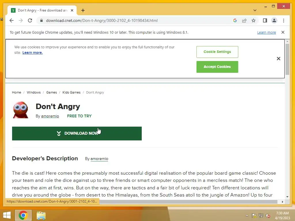Screen dimensions: 295x221
Task: Click the scroll down arrow
Action: pos(287,197)
